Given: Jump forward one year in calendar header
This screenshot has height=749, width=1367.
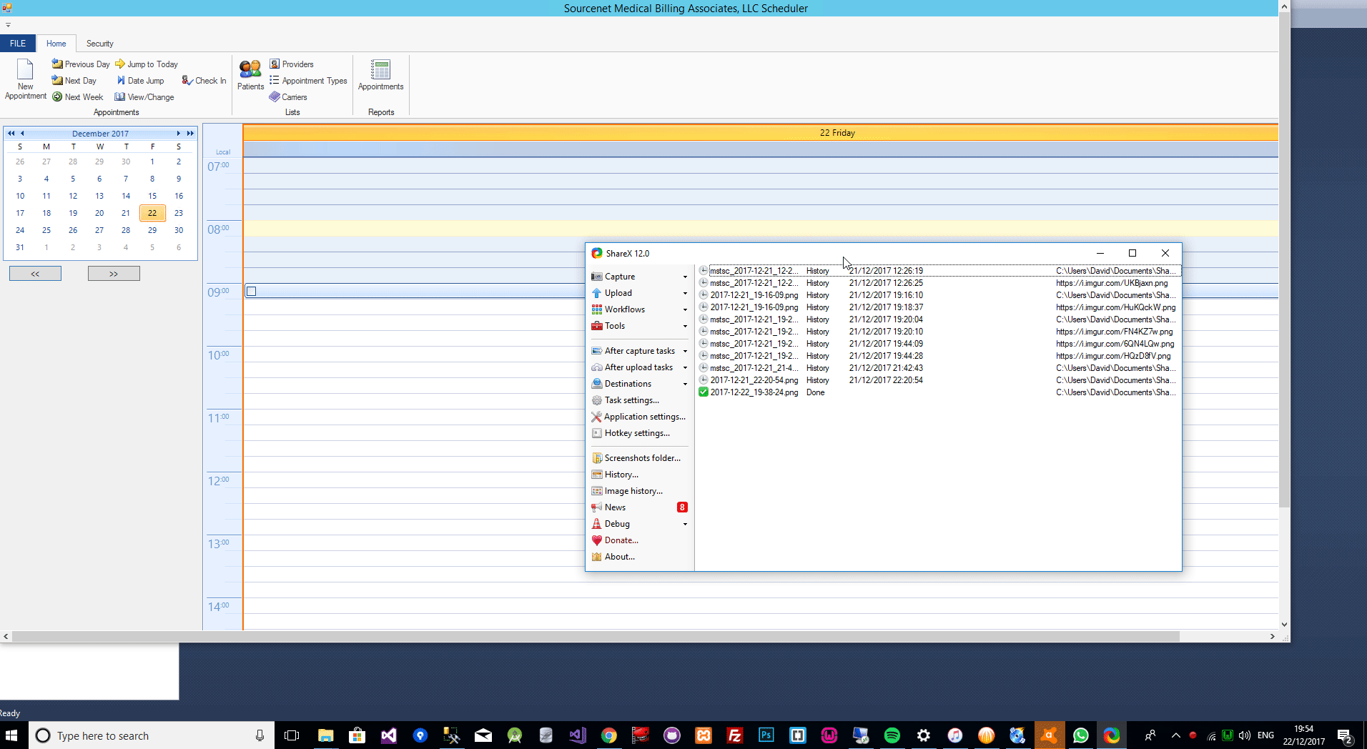Looking at the screenshot, I should (190, 134).
